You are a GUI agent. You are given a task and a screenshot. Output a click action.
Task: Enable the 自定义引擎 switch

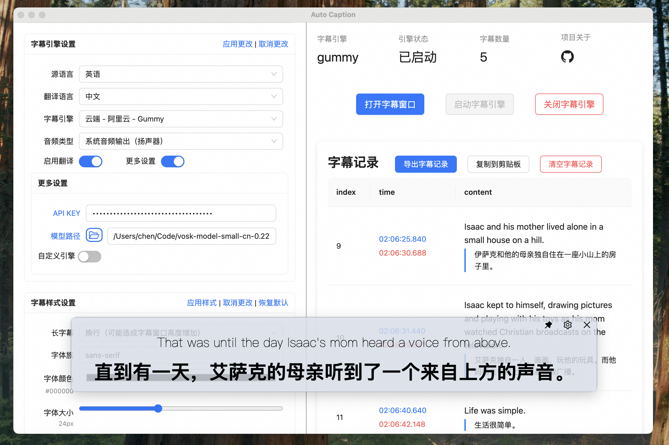pos(90,257)
